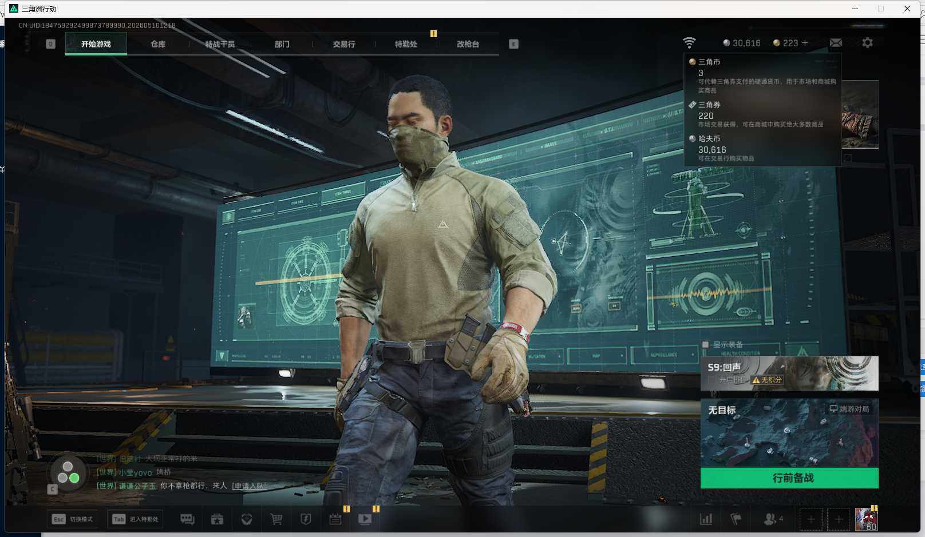Open the mail inbox envelope icon
Viewport: 925px width, 537px height.
coord(836,43)
